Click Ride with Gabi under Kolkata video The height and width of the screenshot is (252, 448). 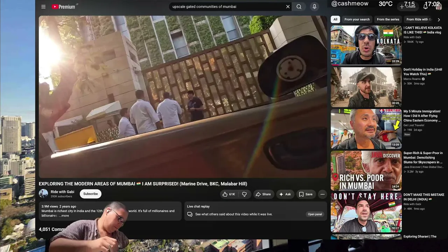point(412,37)
